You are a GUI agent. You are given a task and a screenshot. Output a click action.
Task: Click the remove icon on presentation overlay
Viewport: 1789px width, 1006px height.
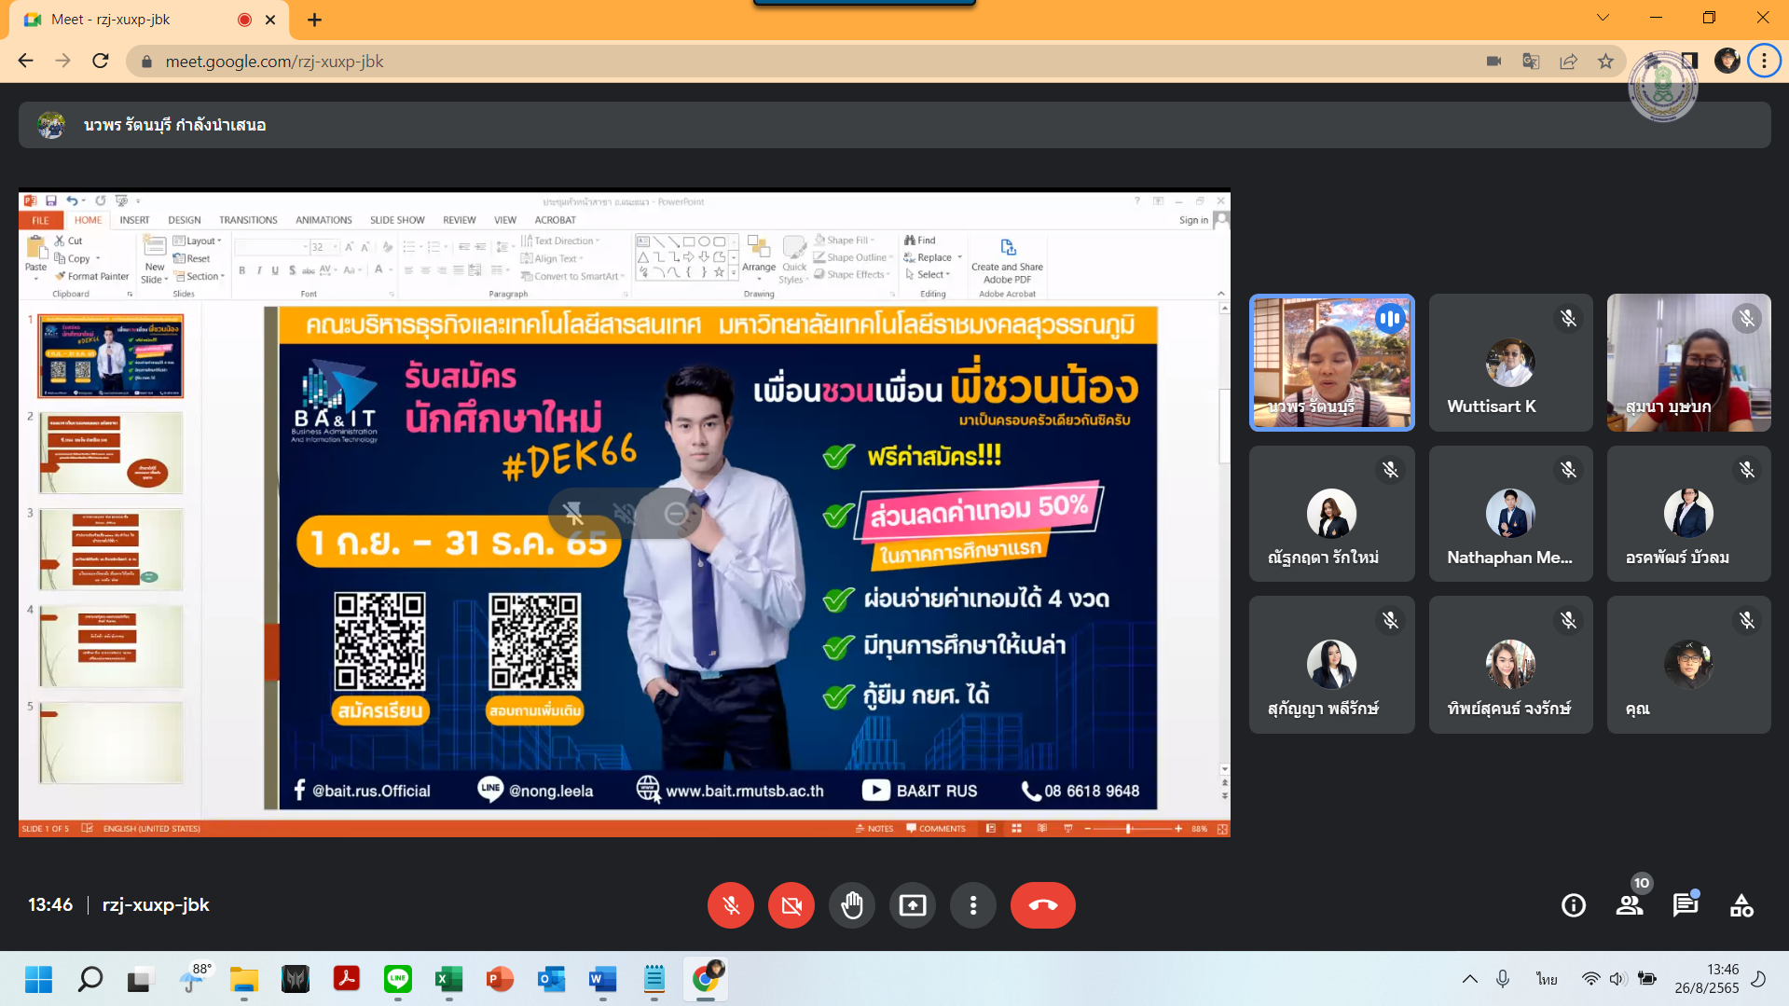pyautogui.click(x=677, y=513)
